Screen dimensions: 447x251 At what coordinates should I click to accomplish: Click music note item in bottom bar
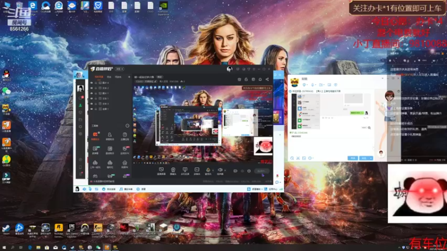coord(126,189)
